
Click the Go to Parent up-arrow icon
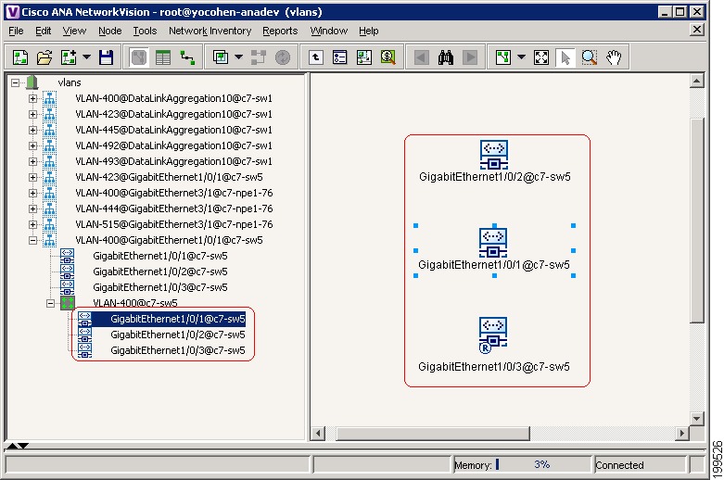[x=315, y=57]
